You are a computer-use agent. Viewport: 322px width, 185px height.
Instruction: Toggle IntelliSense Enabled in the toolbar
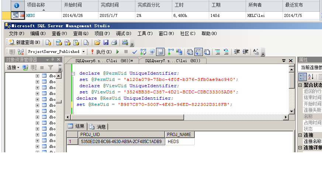pos(160,52)
